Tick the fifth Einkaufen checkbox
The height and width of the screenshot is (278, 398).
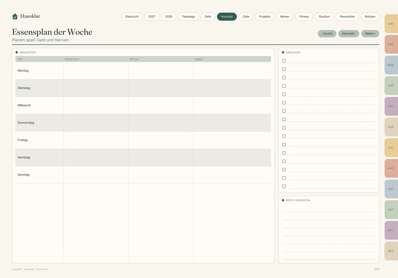[x=284, y=94]
